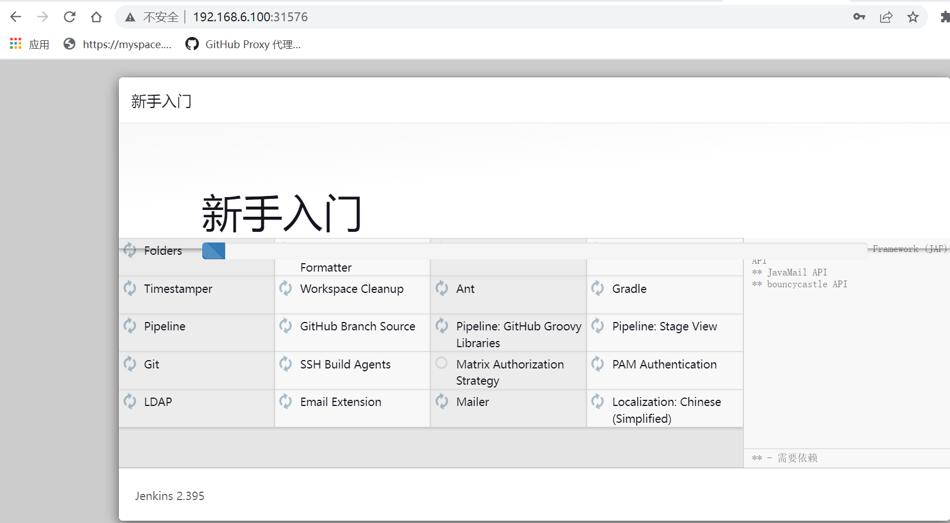
Task: Select the Workspace Cleanup label
Action: (x=352, y=289)
